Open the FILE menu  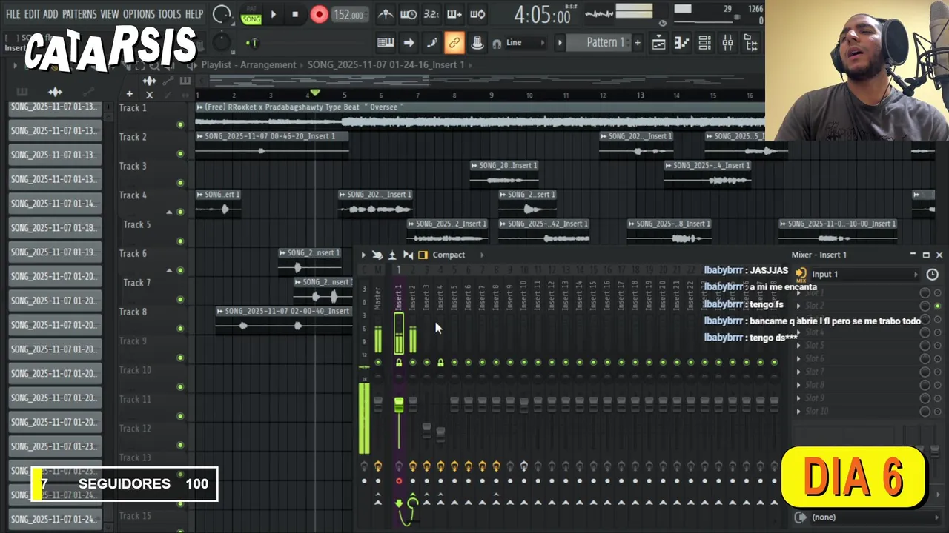[x=13, y=14]
